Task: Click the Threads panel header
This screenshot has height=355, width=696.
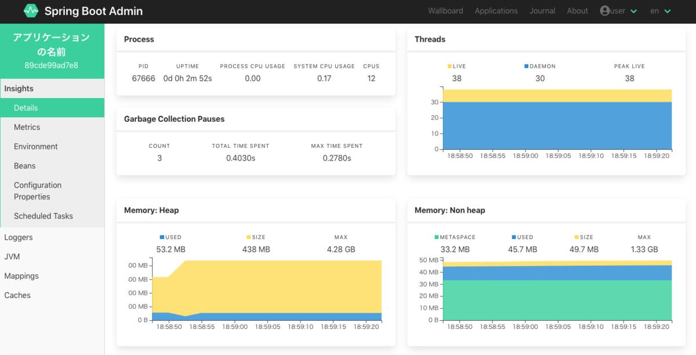Action: [546, 39]
